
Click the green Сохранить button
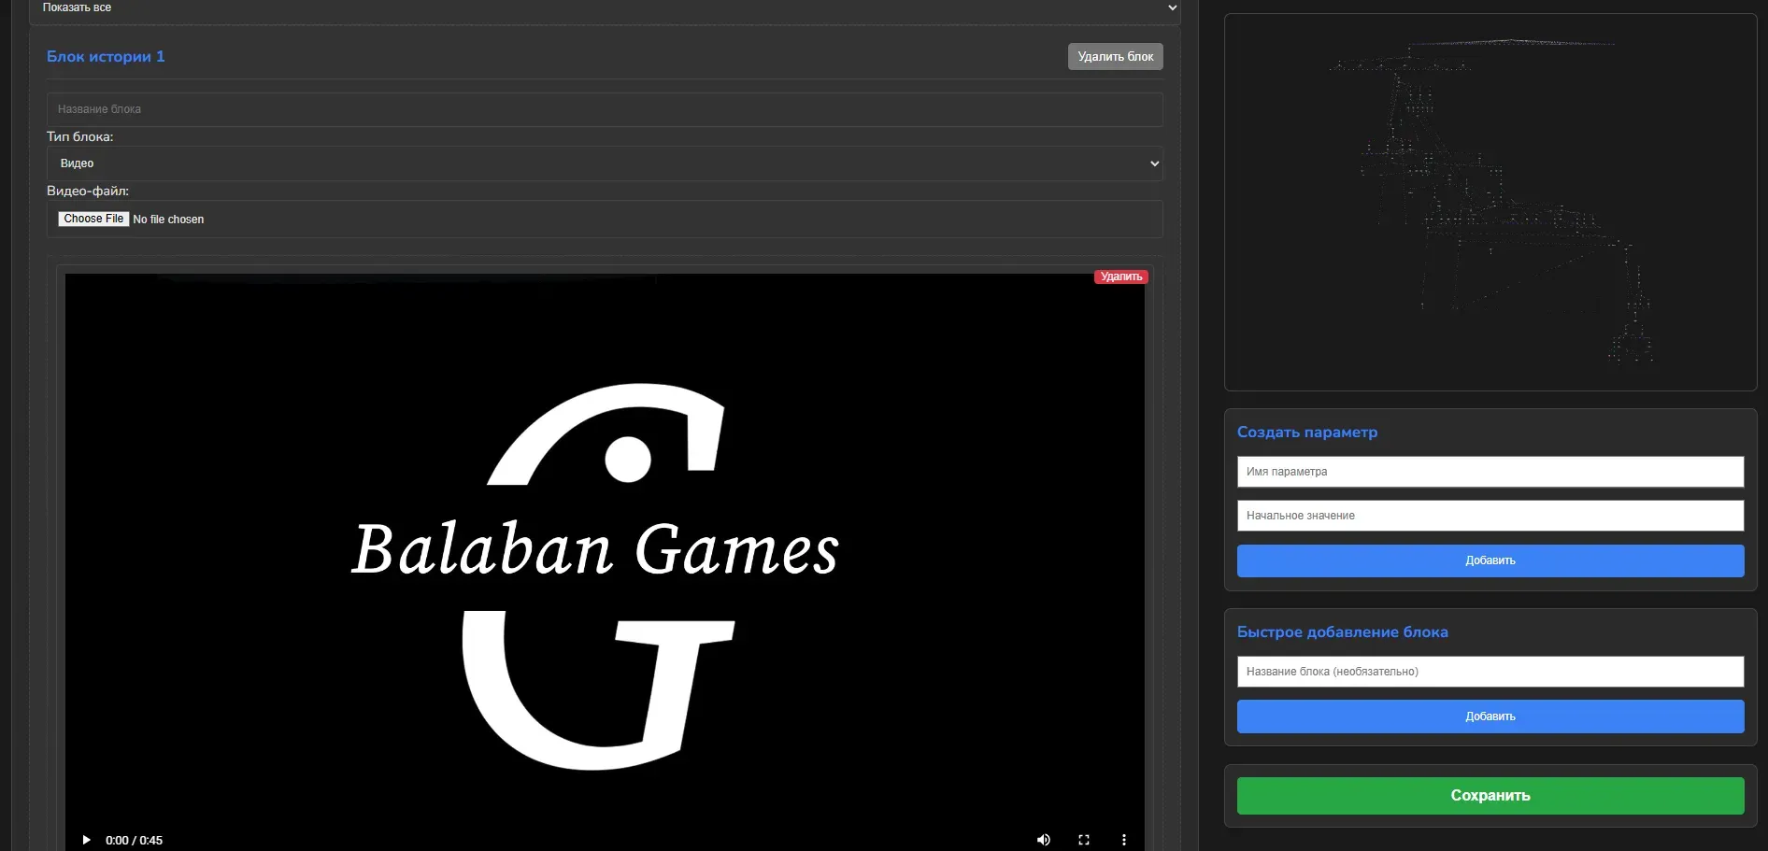point(1490,796)
